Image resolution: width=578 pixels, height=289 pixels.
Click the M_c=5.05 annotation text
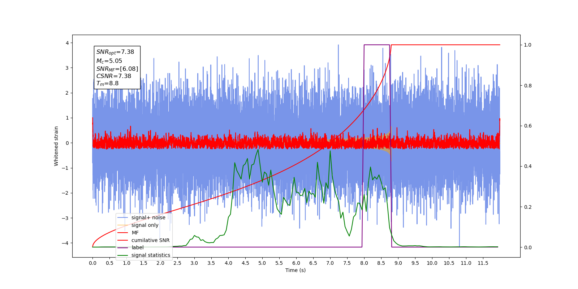click(x=109, y=61)
